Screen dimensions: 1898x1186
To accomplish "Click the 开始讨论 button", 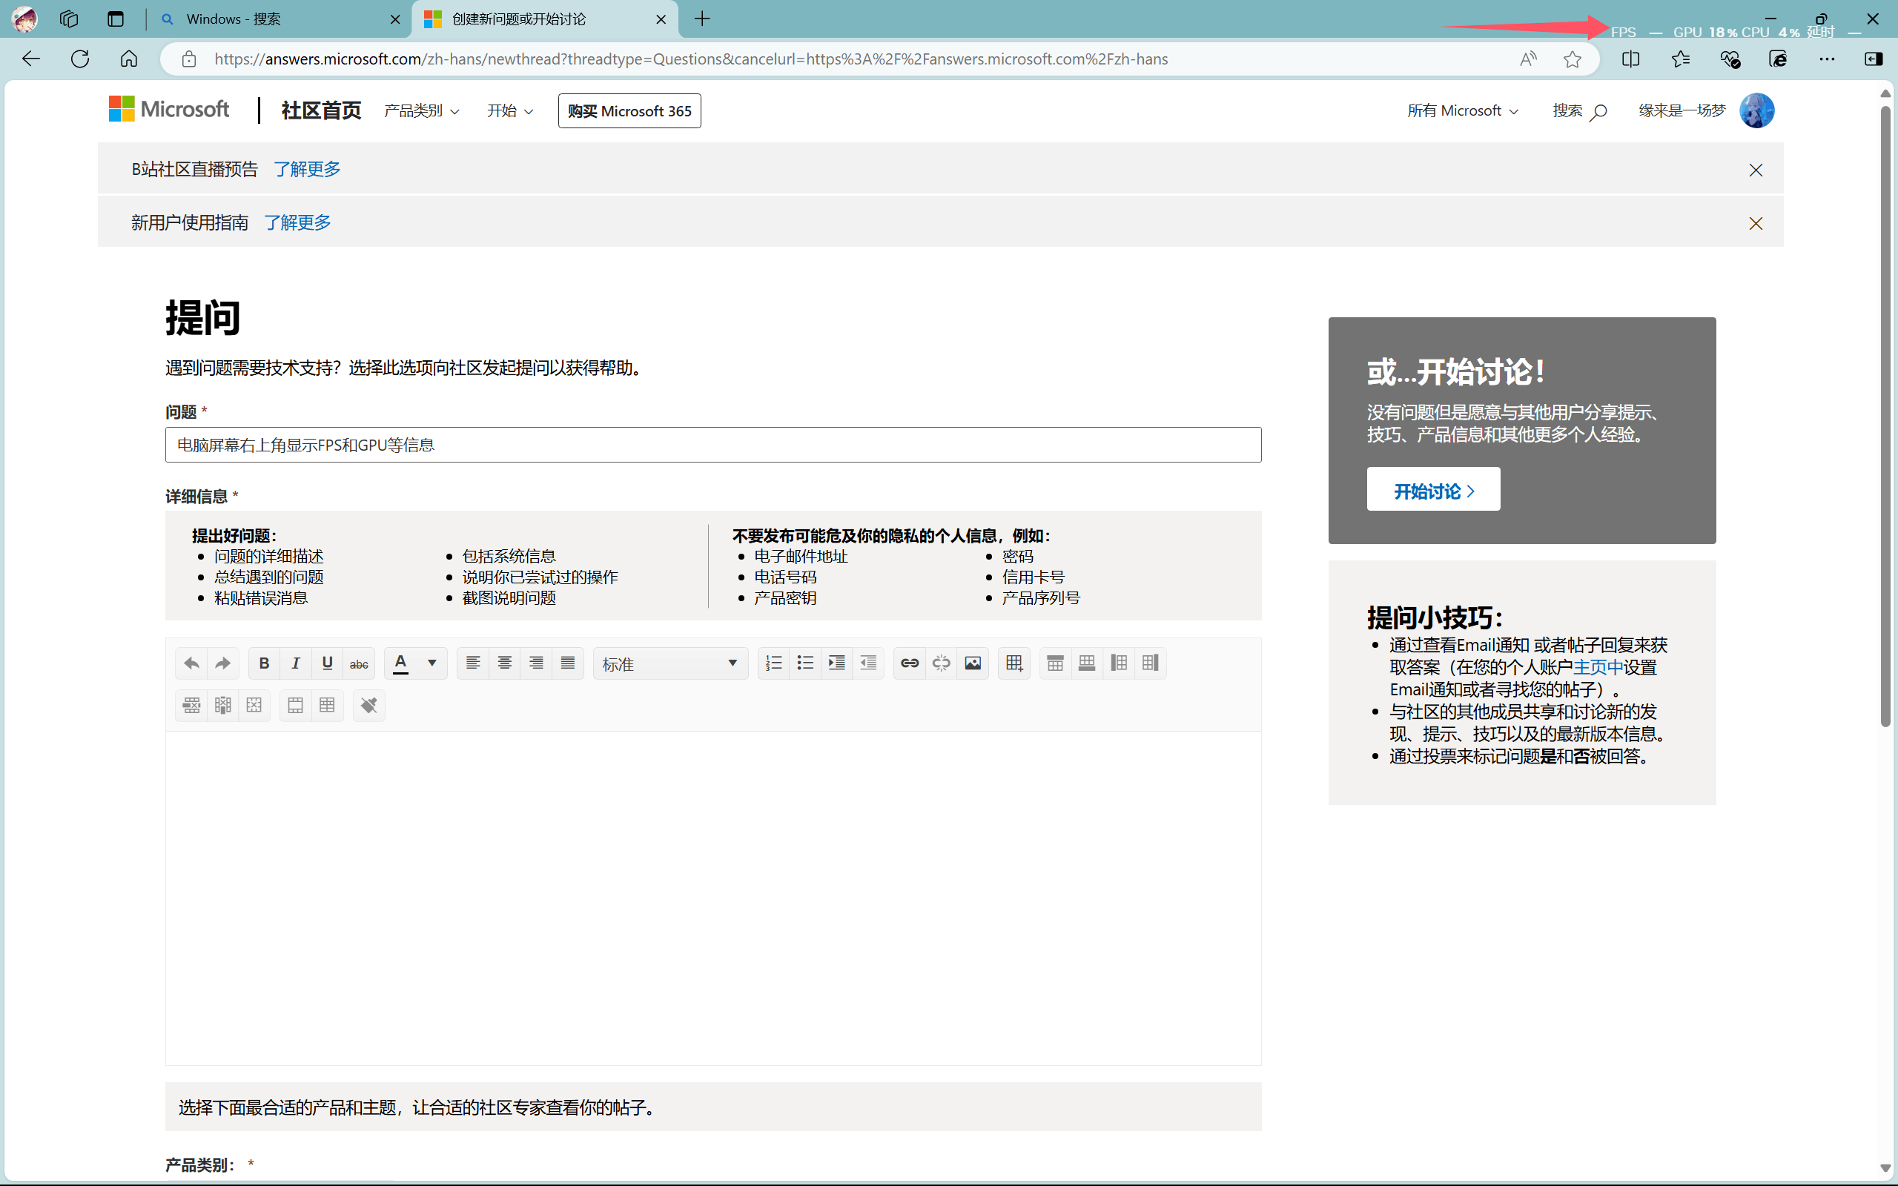I will tap(1433, 490).
